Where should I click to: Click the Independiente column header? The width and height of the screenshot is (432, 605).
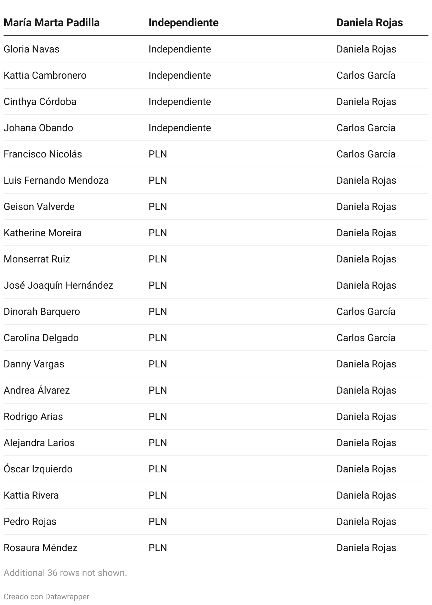click(x=183, y=23)
